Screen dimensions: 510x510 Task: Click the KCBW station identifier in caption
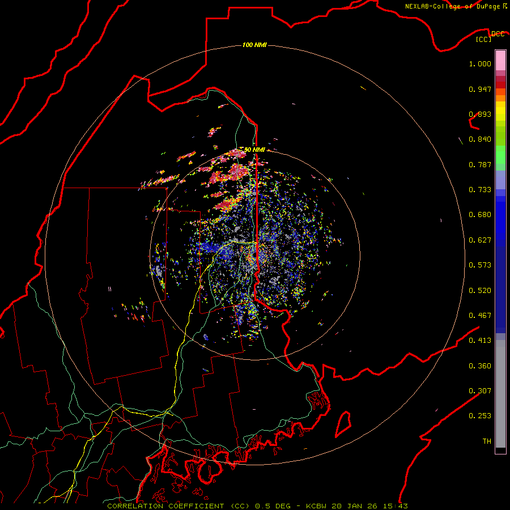point(317,506)
